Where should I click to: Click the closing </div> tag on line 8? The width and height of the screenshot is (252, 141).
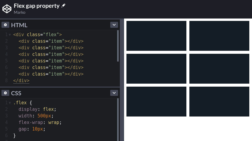[x=21, y=81]
